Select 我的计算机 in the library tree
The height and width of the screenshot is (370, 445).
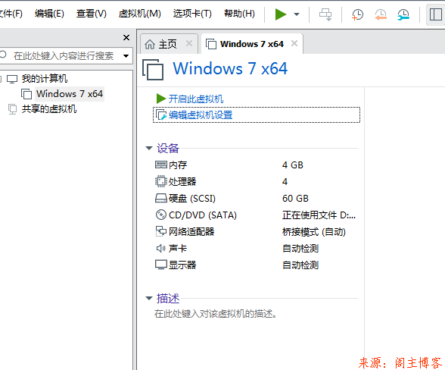click(x=45, y=79)
